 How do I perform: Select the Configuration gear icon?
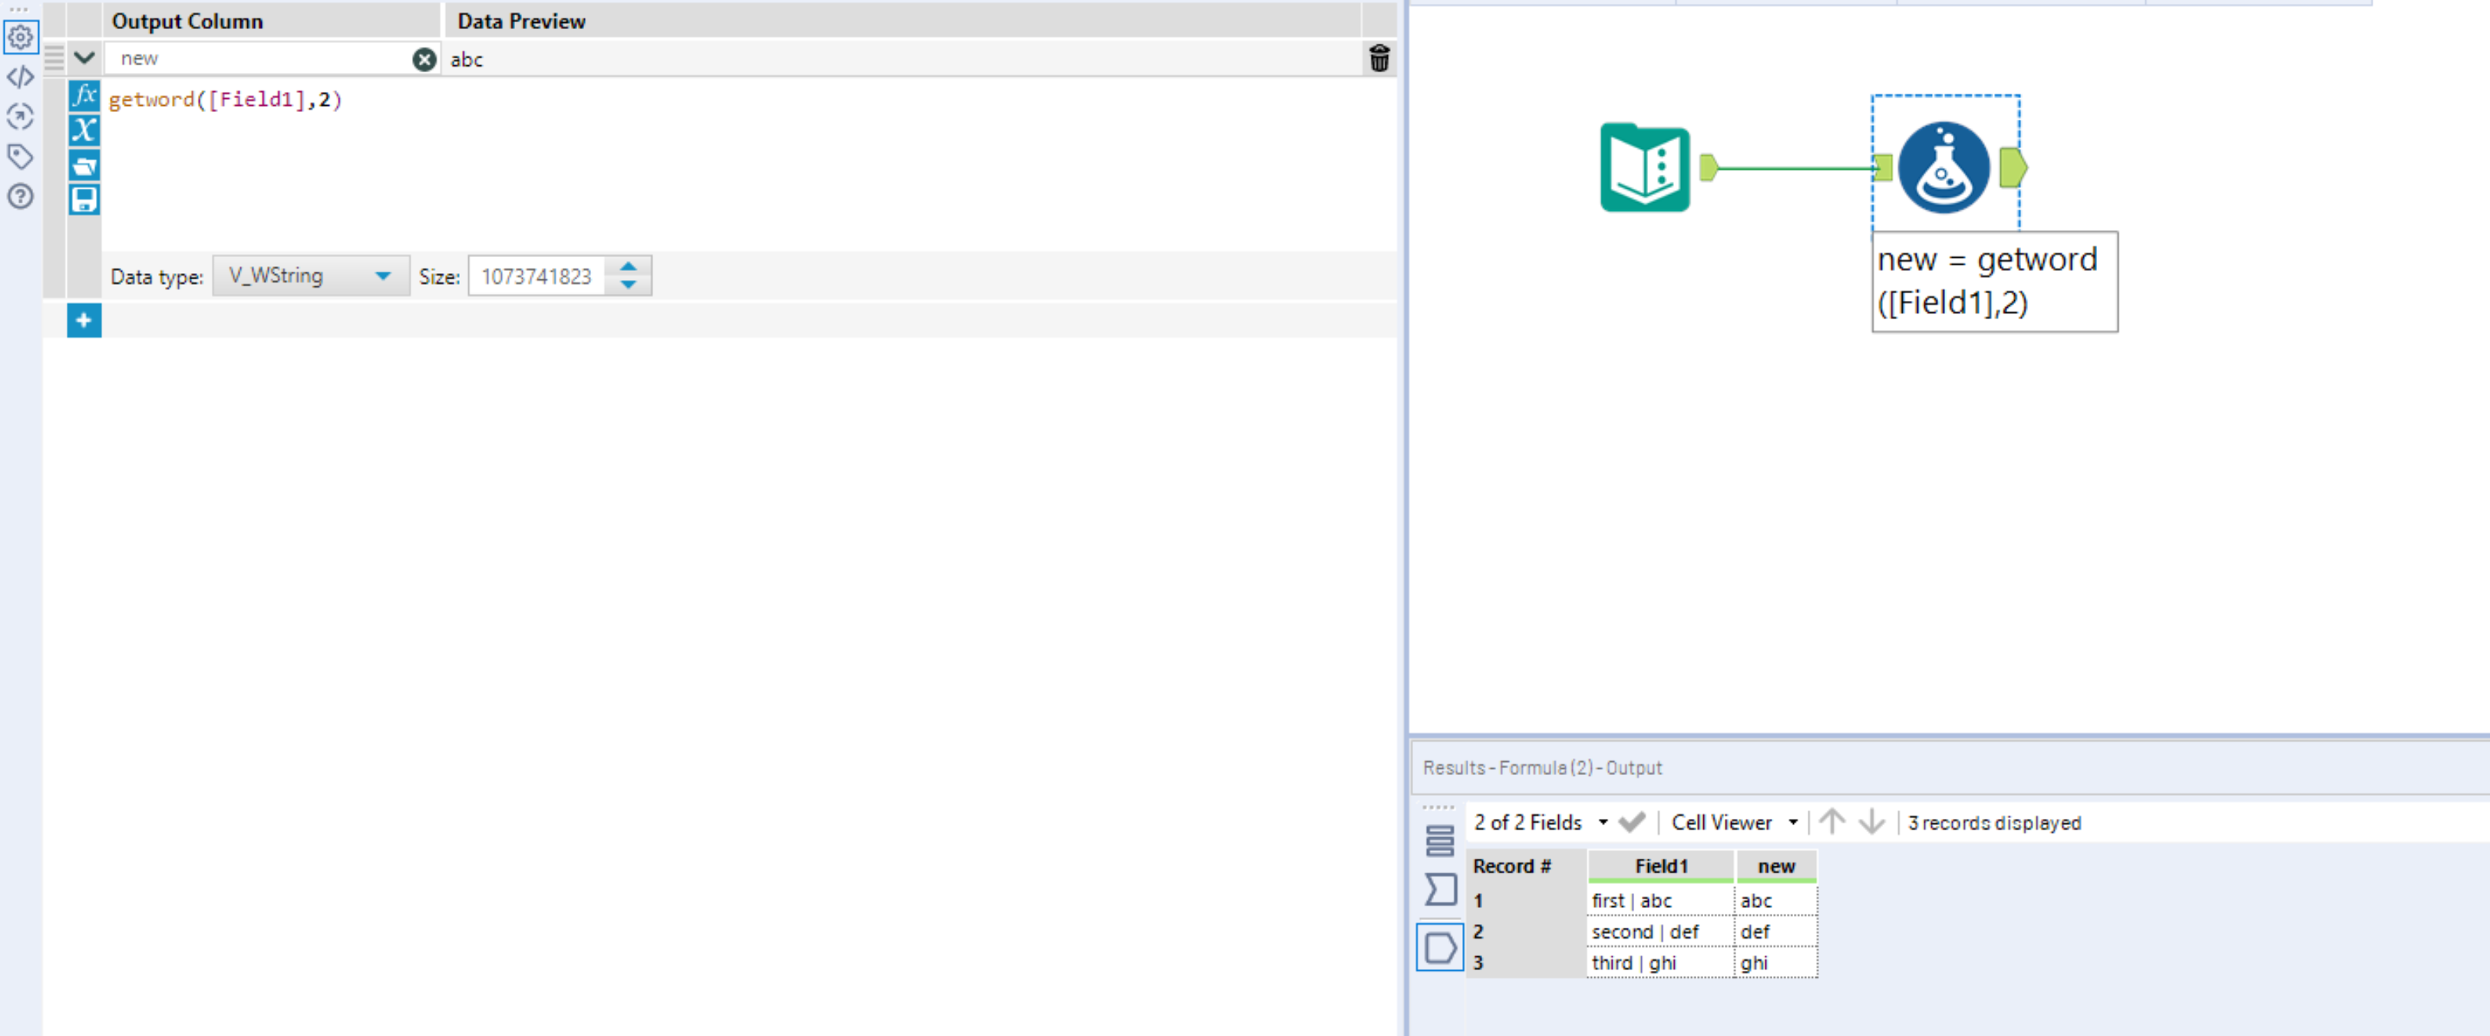(x=20, y=38)
